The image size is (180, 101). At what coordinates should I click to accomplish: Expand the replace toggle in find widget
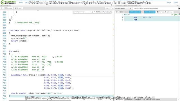point(74,12)
